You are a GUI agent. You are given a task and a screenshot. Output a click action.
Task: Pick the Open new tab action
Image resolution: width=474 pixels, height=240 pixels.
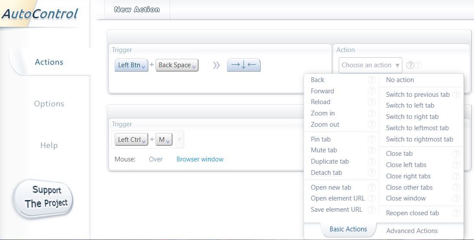331,187
